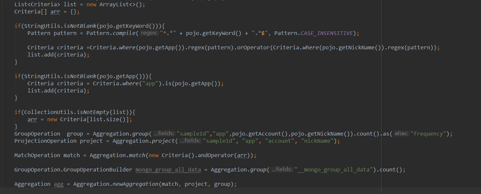Click the "...fields:" hint in Aggregation.project
Viewport: 481px width, 194px height.
click(x=190, y=141)
